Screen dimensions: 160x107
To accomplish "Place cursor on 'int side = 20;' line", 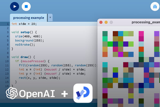I will tap(24, 24).
